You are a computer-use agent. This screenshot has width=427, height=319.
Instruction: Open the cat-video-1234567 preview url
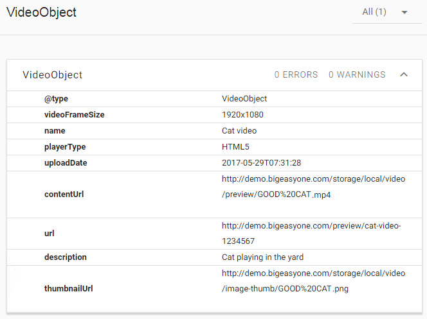coord(311,234)
